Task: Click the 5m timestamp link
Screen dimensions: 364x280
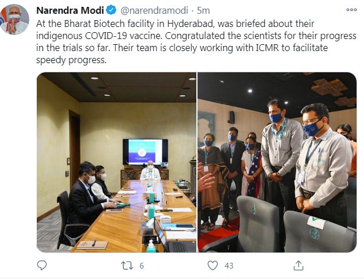Action: 203,10
